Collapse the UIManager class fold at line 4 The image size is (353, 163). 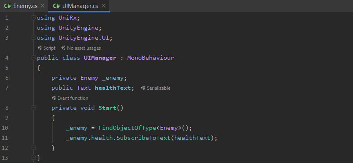[x=34, y=58]
